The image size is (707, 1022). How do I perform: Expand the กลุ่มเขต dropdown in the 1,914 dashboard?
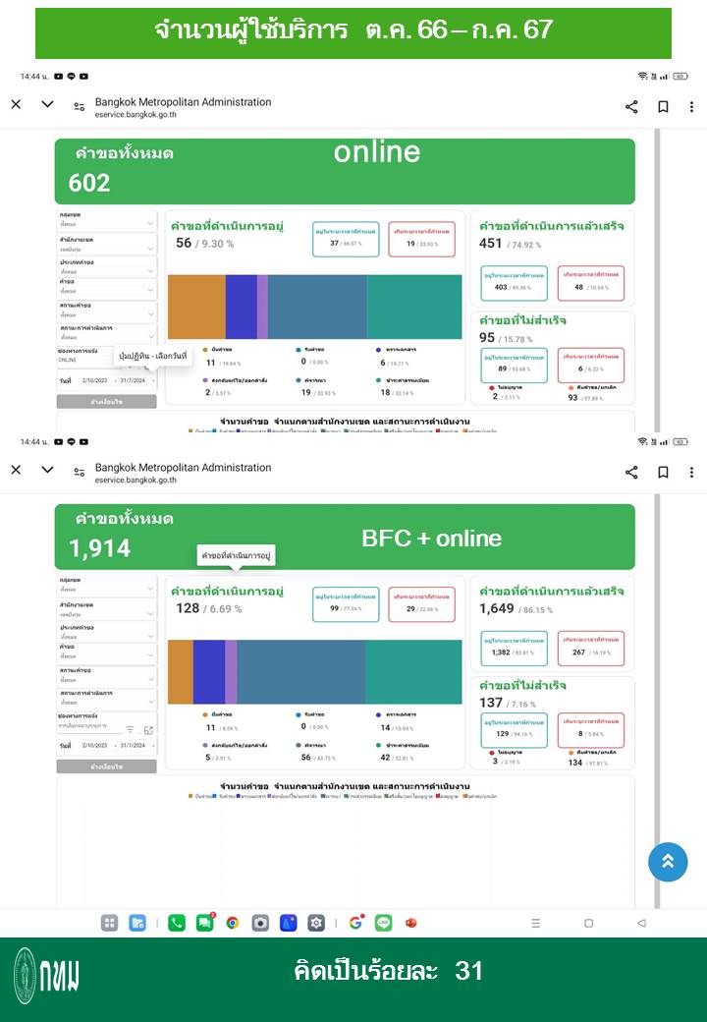106,589
